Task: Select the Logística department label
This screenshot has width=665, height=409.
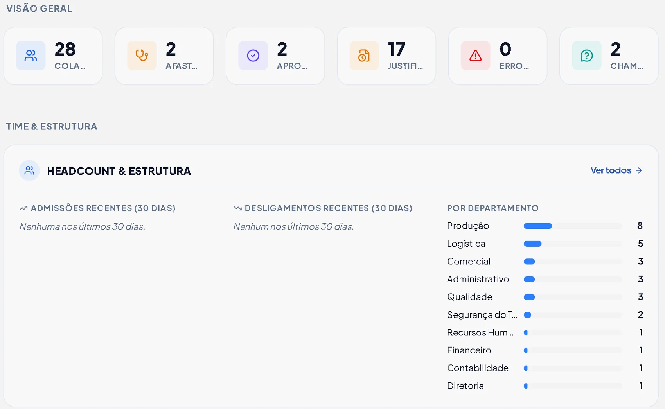Action: point(466,244)
